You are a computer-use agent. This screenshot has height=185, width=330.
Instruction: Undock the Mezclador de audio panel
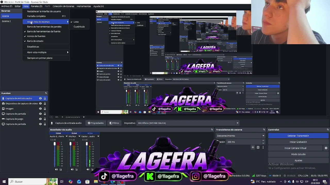pos(212,130)
